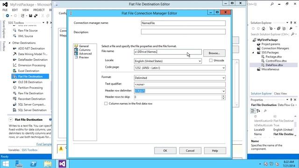299x168 pixels.
Task: Select General page icon in connection editor
Action: pos(76,46)
